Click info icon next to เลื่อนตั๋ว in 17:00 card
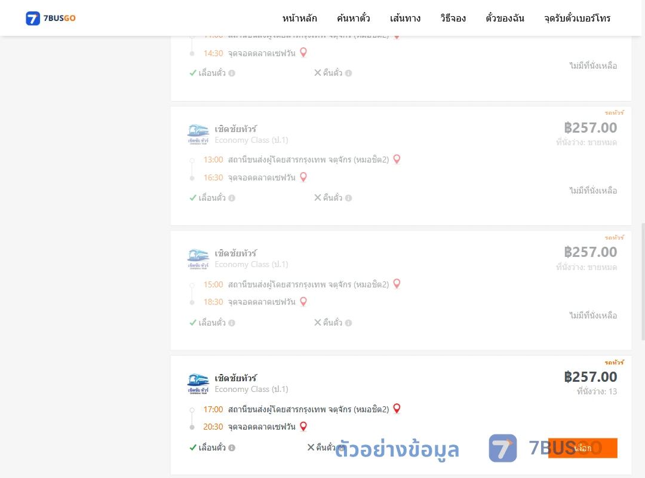 pos(232,448)
